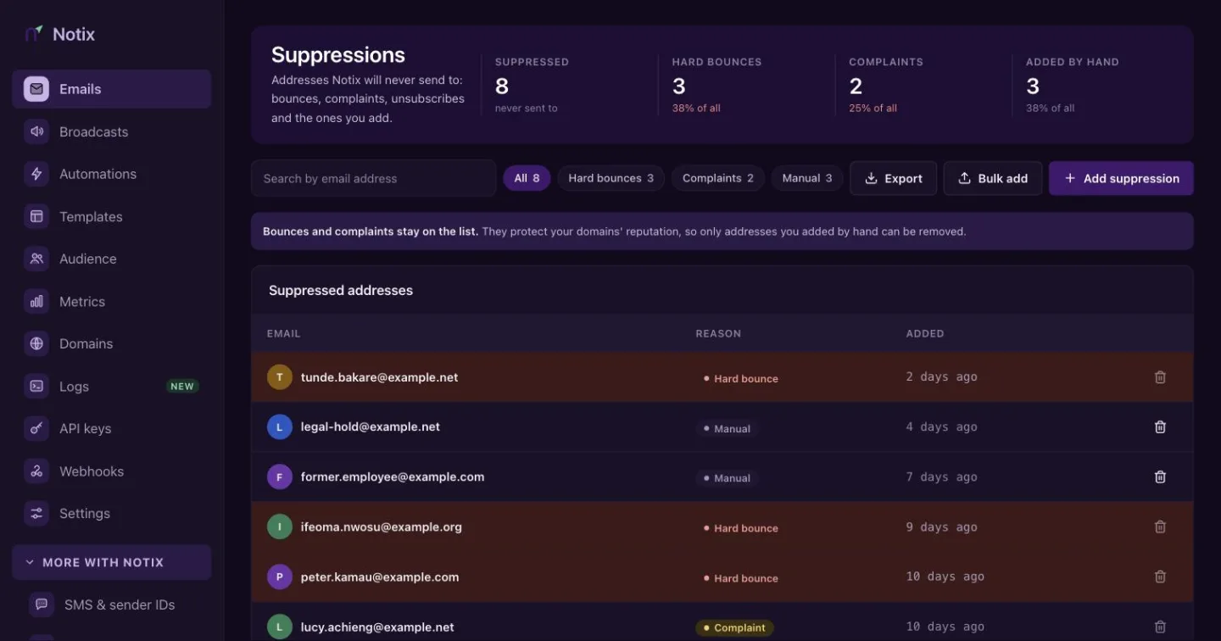The width and height of the screenshot is (1221, 641).
Task: Click trash icon for lucy.achieng@example.net
Action: coord(1160,627)
